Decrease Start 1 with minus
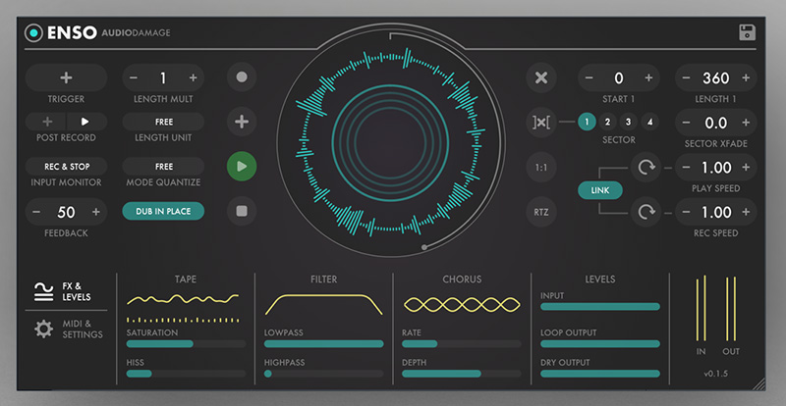The width and height of the screenshot is (786, 406). point(589,78)
